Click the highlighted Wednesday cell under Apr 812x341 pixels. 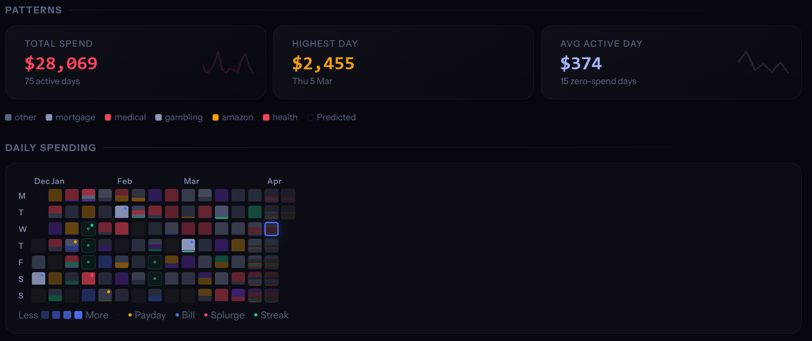(x=272, y=229)
